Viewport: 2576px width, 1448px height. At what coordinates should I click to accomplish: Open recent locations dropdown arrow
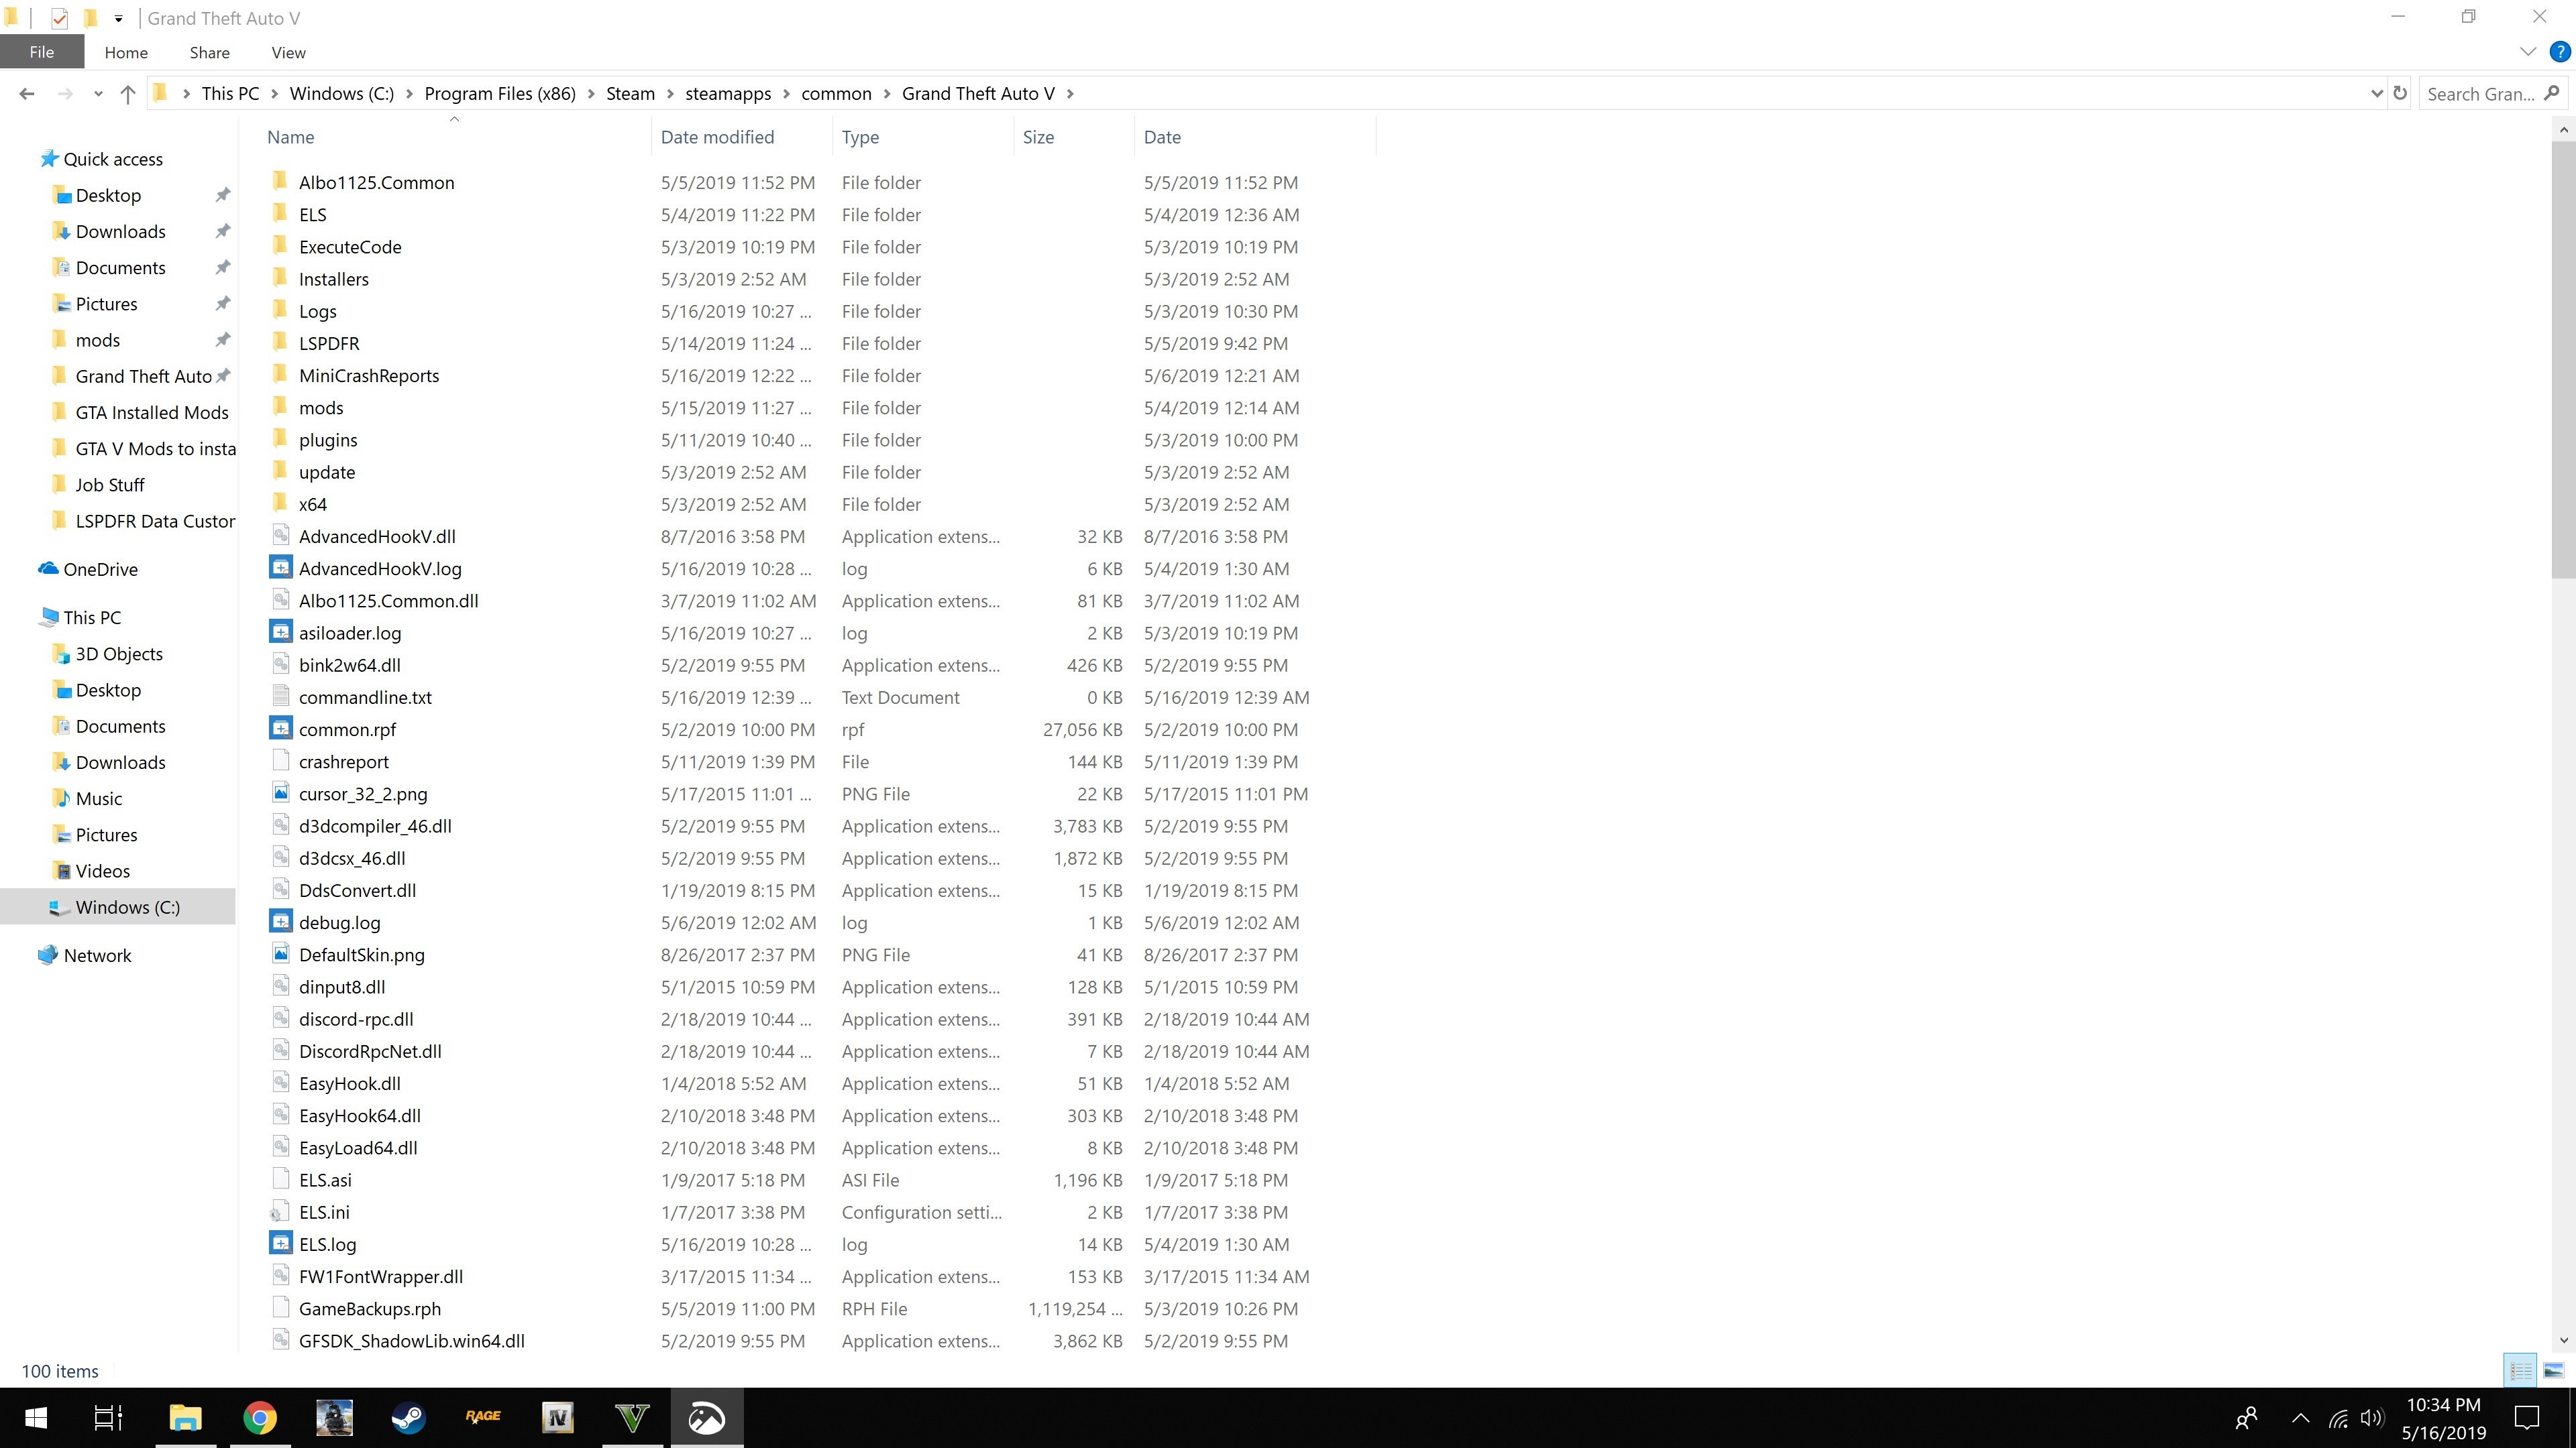coord(97,94)
